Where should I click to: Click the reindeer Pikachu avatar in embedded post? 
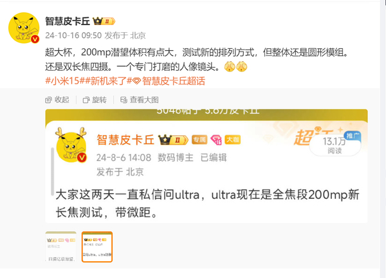coord(71,145)
